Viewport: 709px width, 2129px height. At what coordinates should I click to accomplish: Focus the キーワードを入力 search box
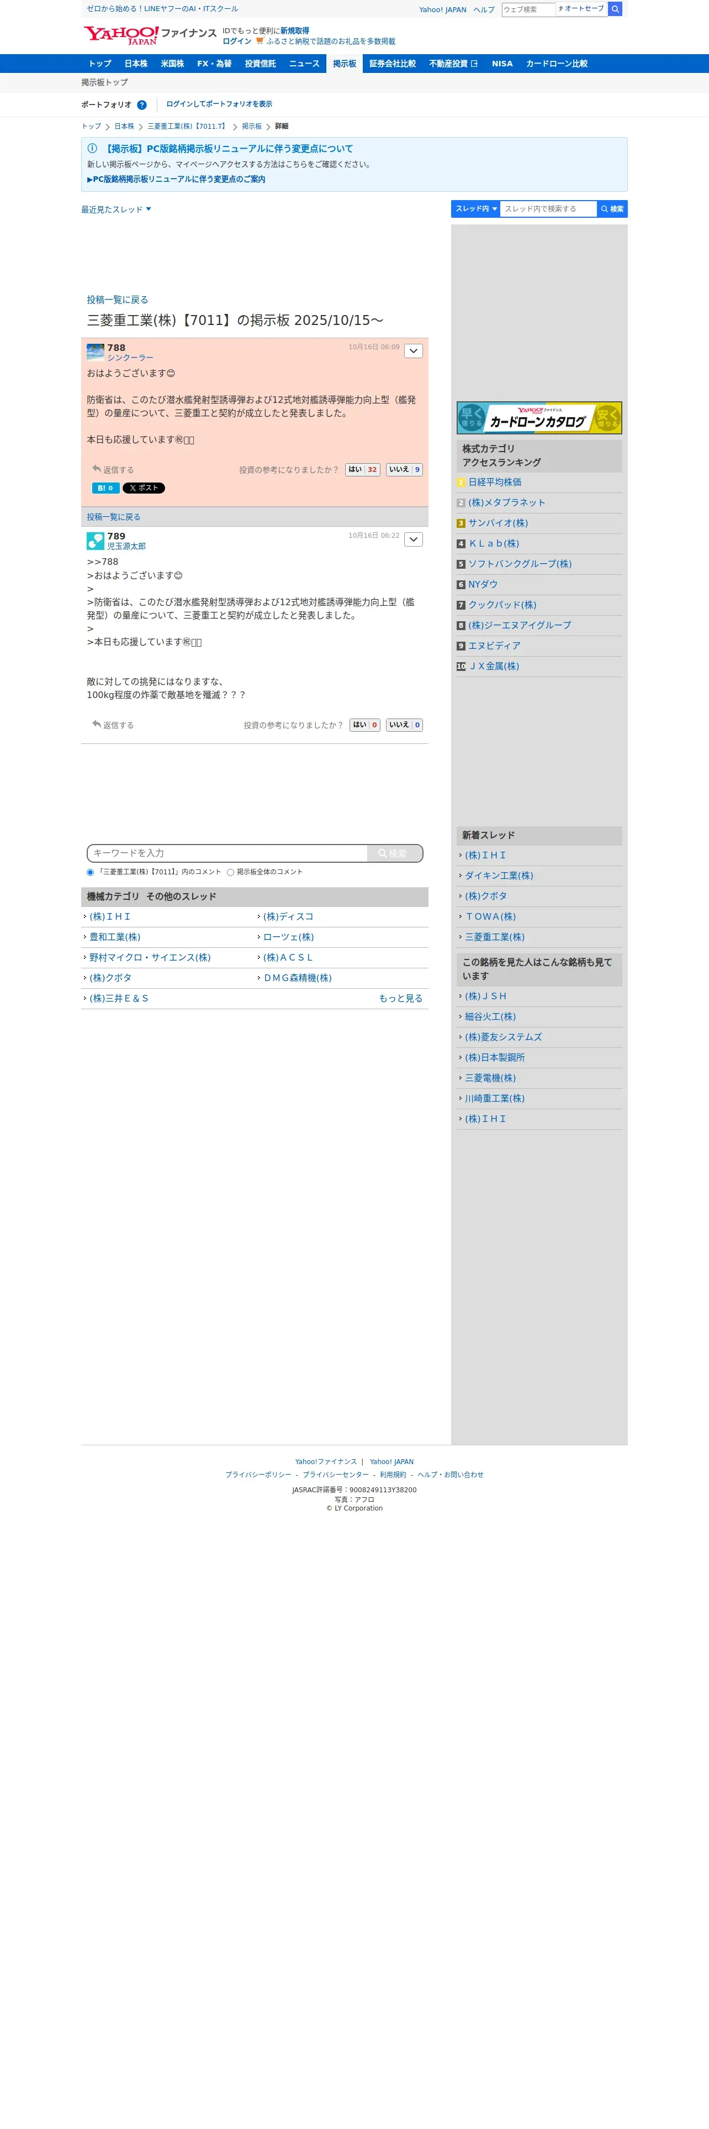(228, 853)
